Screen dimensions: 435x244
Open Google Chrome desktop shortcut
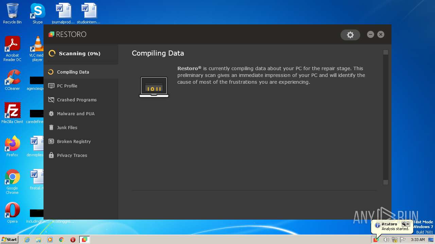point(12,182)
